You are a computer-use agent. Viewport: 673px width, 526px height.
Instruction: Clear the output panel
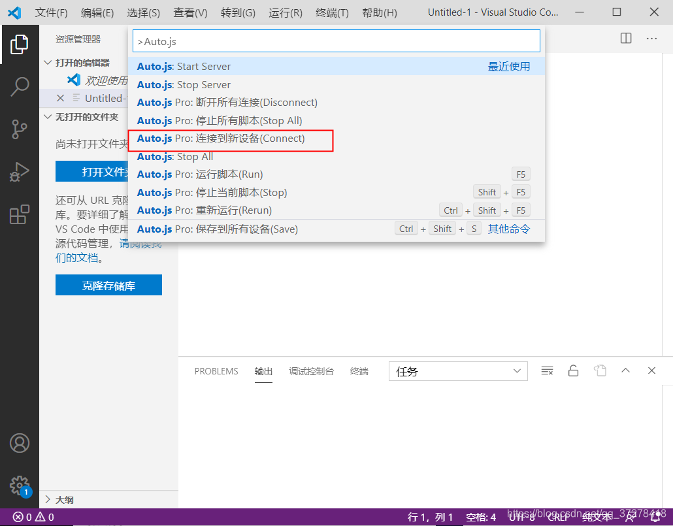click(548, 370)
